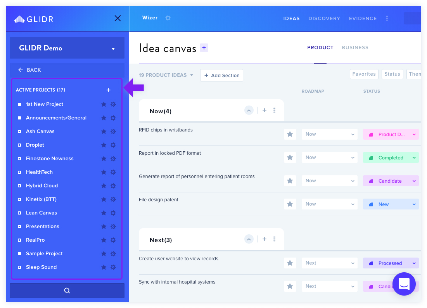Close the sidebar with the X icon
The image size is (427, 308).
(x=118, y=18)
